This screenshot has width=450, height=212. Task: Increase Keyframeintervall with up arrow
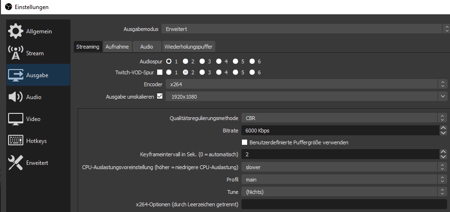click(443, 151)
